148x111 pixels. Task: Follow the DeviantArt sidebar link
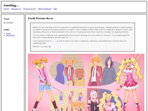(10, 35)
